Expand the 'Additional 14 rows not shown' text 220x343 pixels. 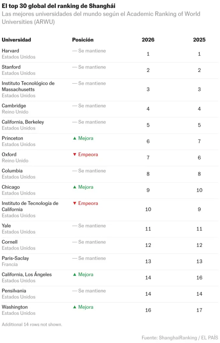click(32, 324)
